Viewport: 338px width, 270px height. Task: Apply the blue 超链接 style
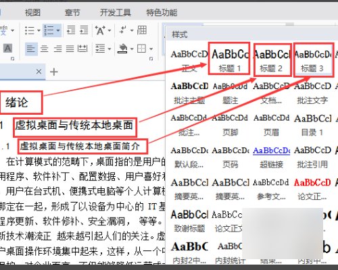[271, 157]
